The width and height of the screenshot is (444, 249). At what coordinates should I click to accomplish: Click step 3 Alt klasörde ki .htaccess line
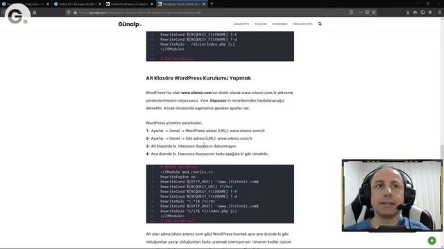(191, 146)
